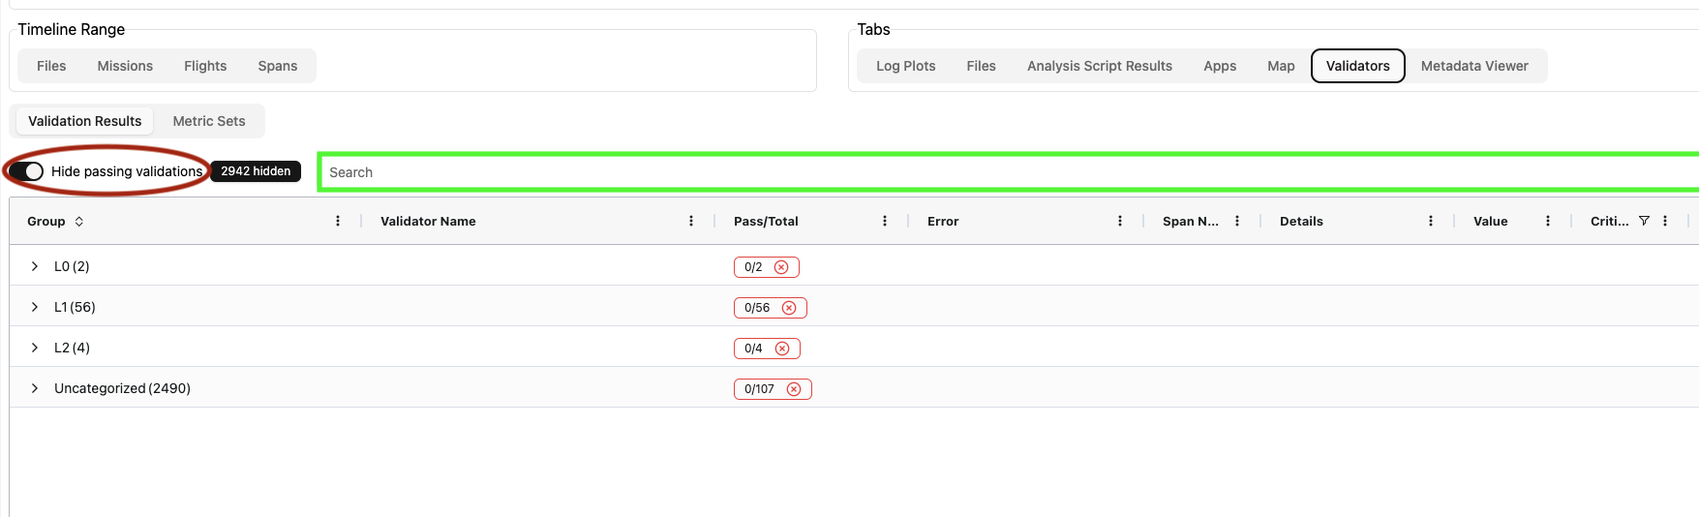
Task: Select the Files timeline range option
Action: click(51, 66)
